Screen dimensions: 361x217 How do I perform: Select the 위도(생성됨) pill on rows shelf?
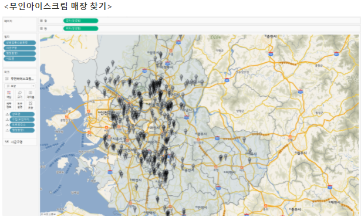pyautogui.click(x=81, y=29)
